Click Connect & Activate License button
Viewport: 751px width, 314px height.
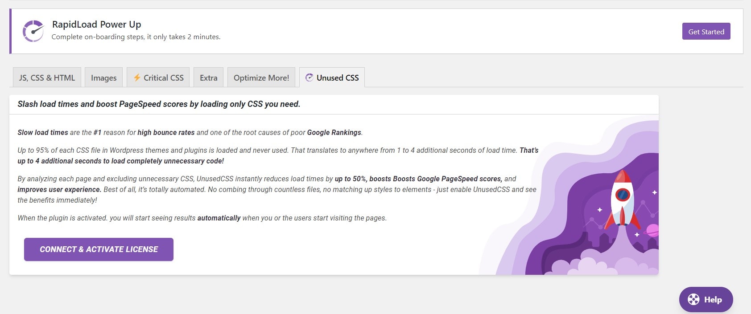tap(99, 249)
